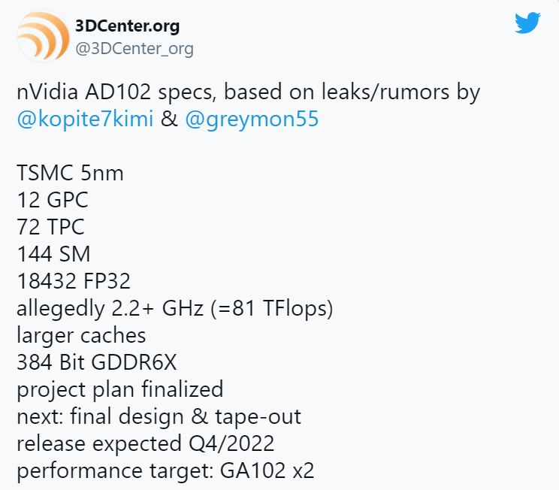Click the '144 SM' line
This screenshot has width=559, height=490.
53,254
